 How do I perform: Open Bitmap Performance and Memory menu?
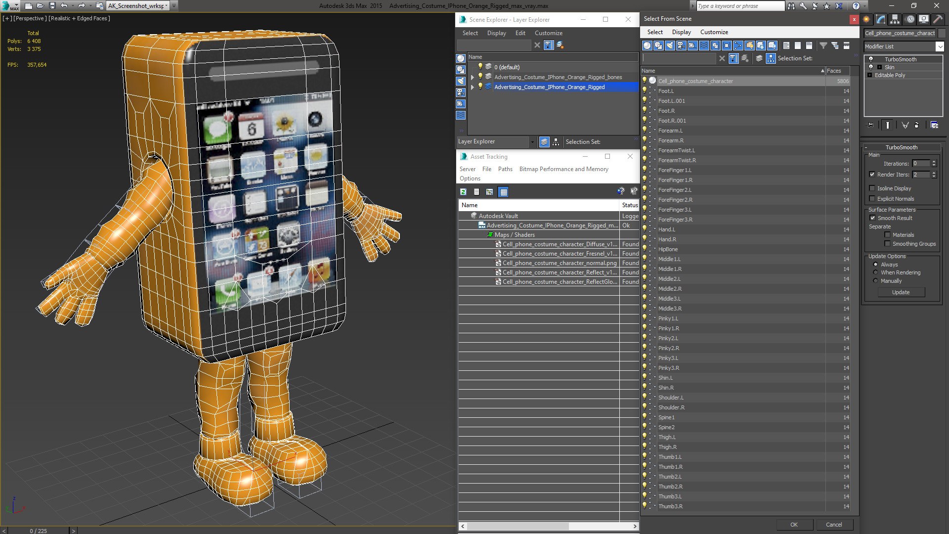click(x=563, y=169)
